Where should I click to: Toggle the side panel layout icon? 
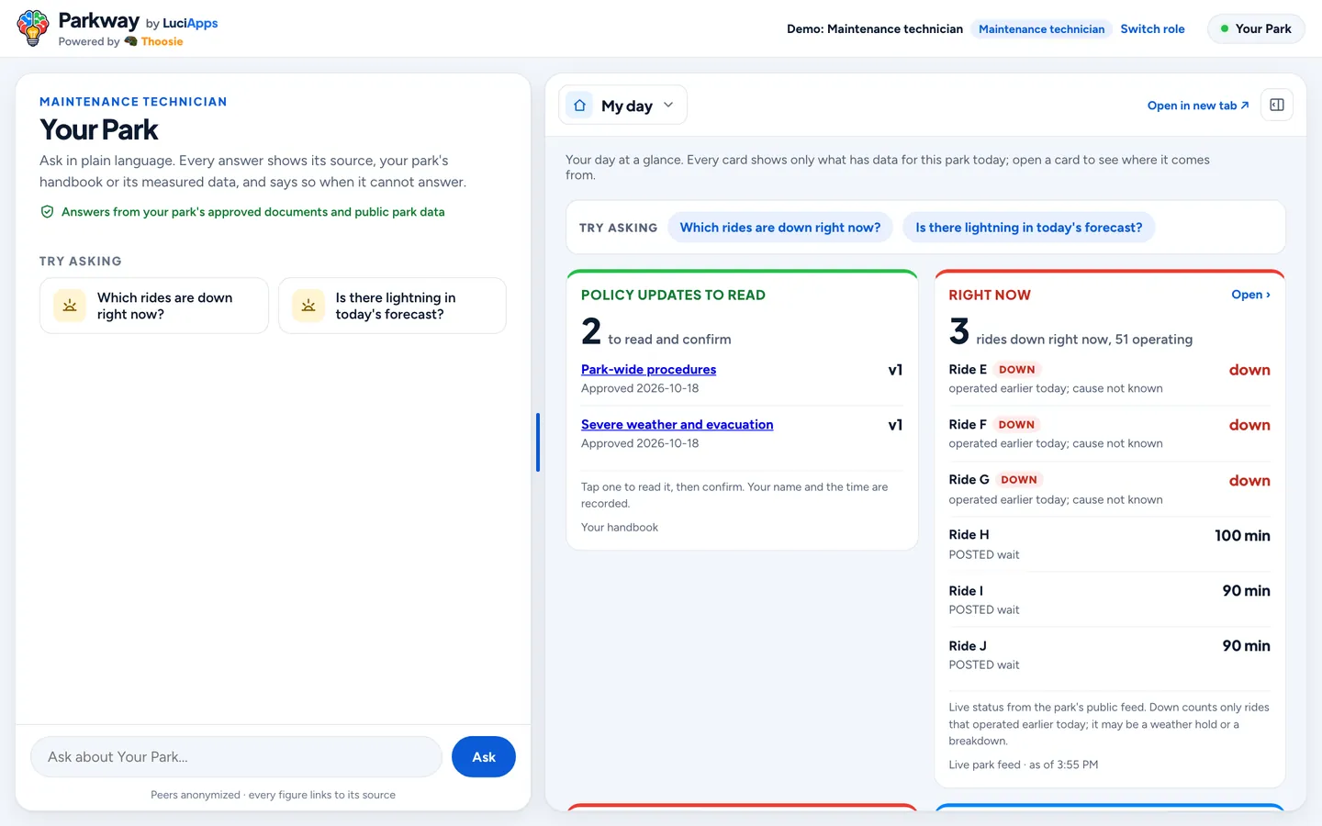[x=1277, y=105]
